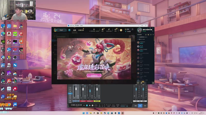Click the add friend icon
This screenshot has height=115, width=206.
click(146, 35)
